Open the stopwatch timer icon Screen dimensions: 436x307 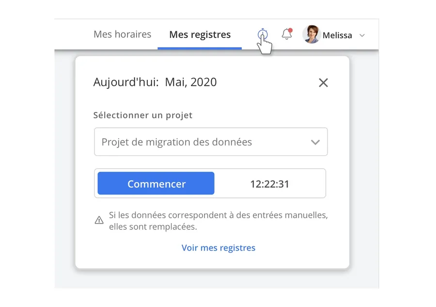click(x=263, y=34)
